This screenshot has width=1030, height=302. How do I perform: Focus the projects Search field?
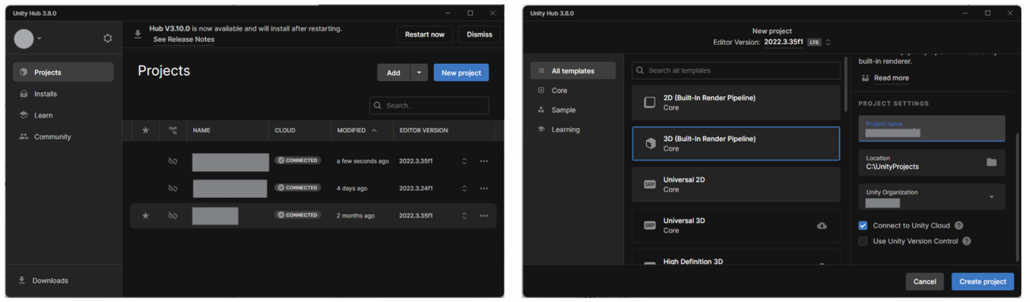pos(429,106)
